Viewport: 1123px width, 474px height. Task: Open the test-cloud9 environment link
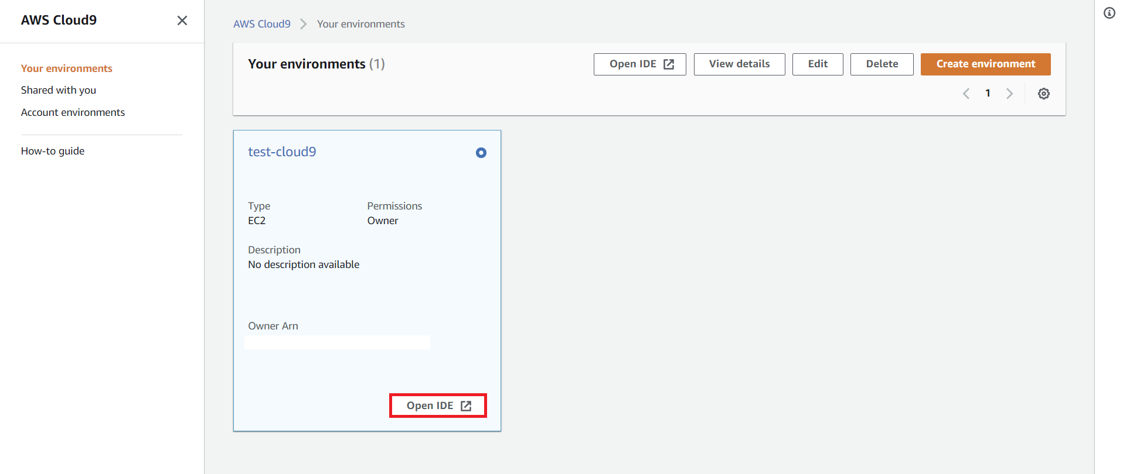(x=282, y=152)
